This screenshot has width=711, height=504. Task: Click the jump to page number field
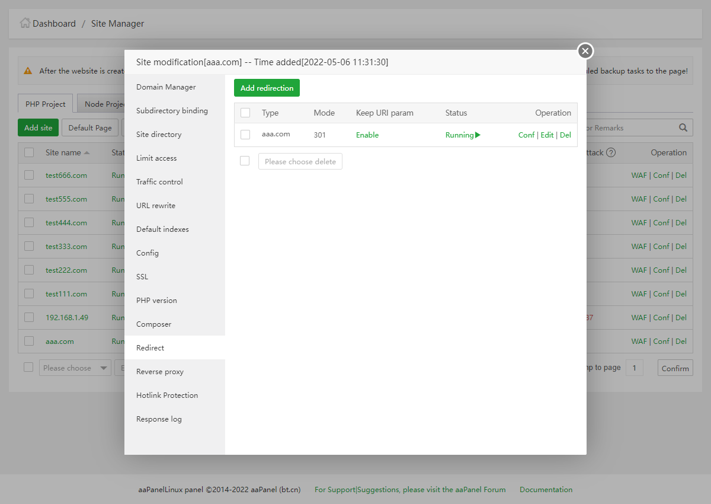click(634, 368)
